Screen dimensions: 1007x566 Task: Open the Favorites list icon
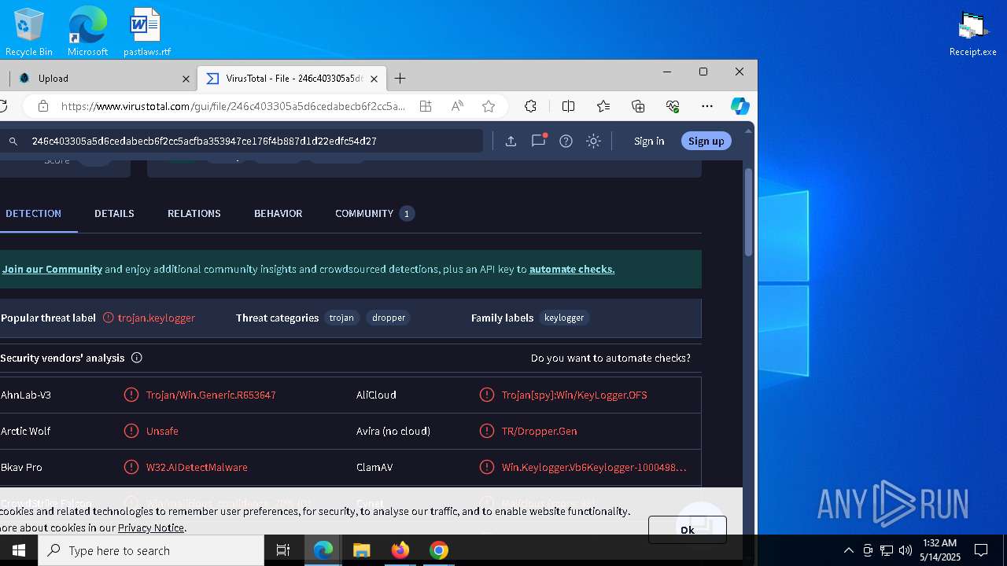click(603, 106)
